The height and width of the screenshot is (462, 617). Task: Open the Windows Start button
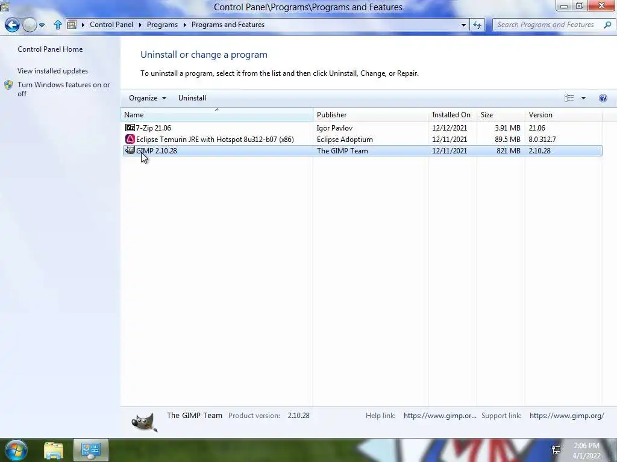tap(16, 450)
